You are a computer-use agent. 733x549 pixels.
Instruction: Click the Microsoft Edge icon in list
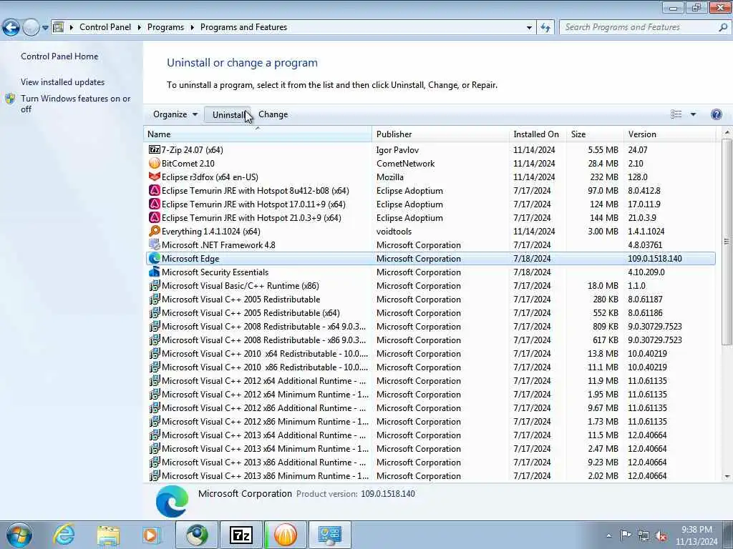(155, 258)
